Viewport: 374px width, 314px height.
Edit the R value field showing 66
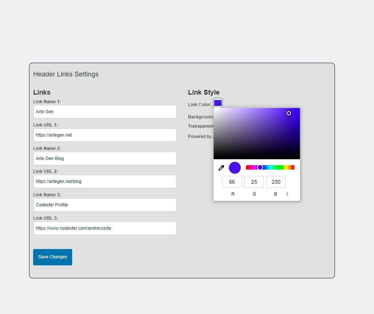(232, 182)
